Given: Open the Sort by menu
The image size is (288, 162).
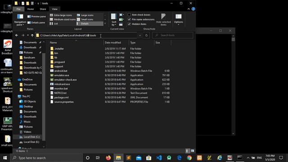Looking at the screenshot, I should point(113,20).
